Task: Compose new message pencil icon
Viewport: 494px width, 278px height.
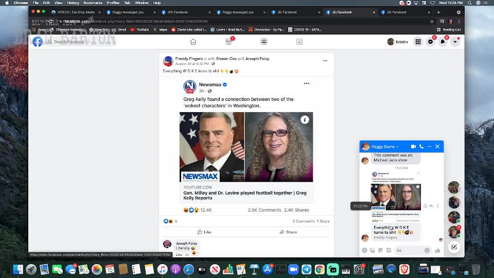Action: [454, 247]
